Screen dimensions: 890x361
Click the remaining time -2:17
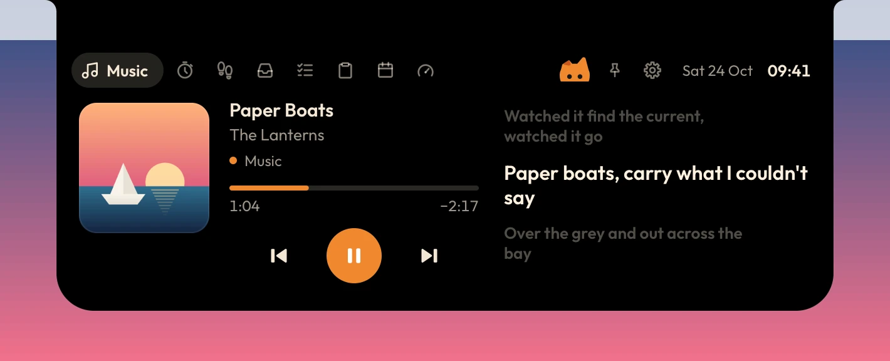[459, 206]
